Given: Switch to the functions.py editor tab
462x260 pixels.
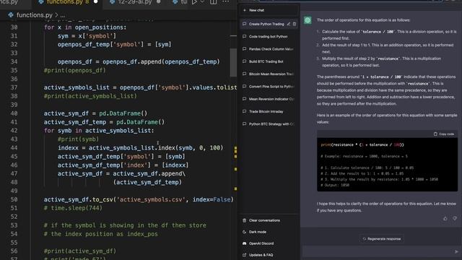Looking at the screenshot, I should [x=67, y=2].
